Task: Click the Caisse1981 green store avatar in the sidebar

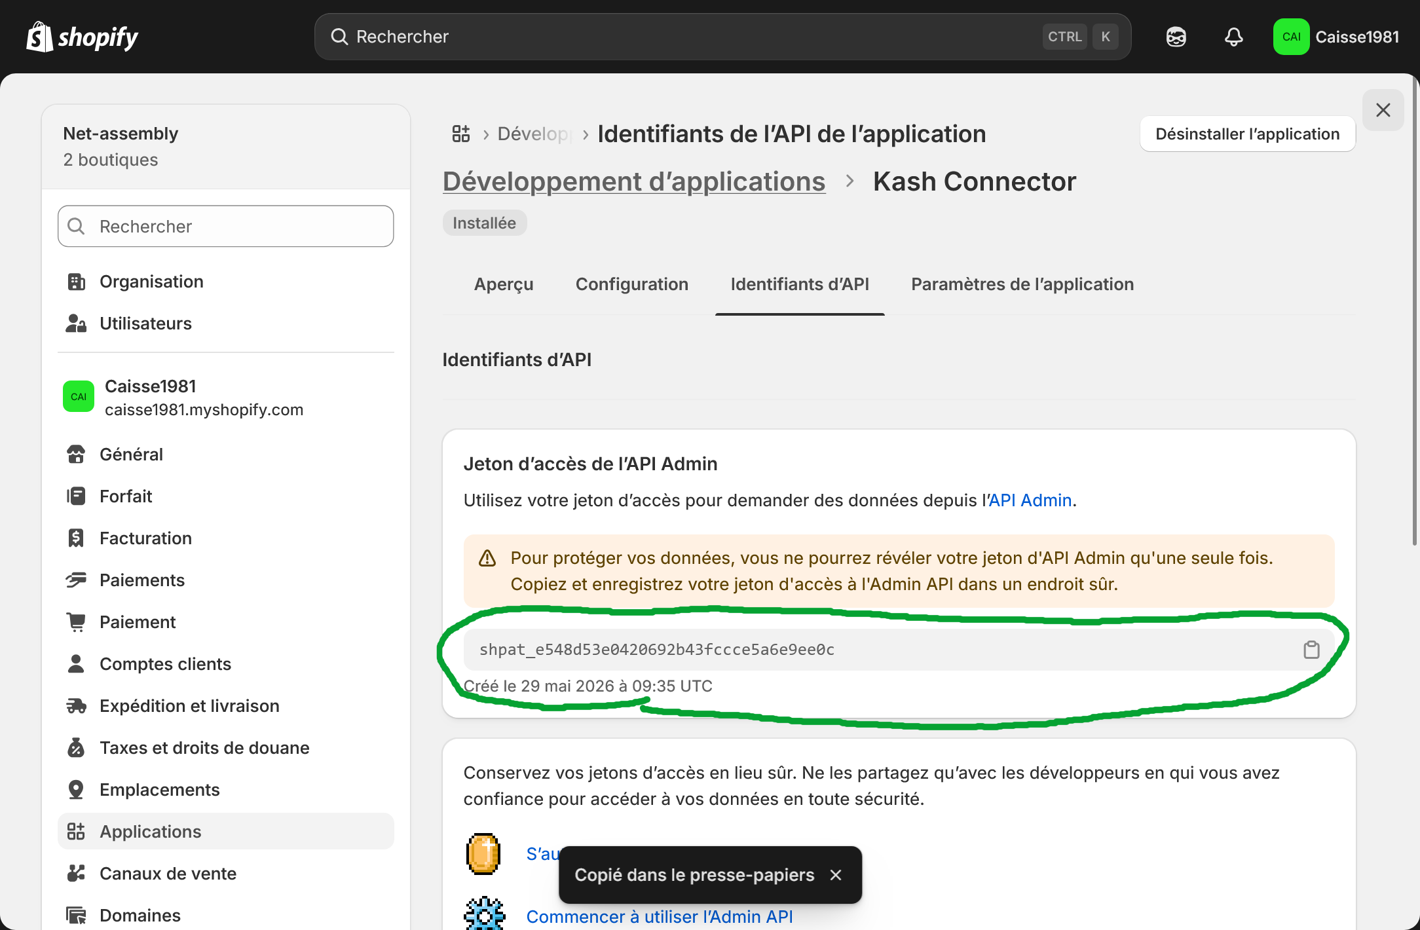Action: [79, 397]
